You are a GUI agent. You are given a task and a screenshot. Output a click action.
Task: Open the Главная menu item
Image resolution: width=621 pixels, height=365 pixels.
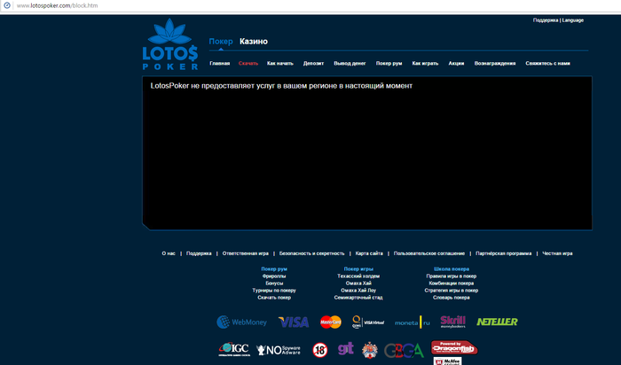(x=220, y=63)
